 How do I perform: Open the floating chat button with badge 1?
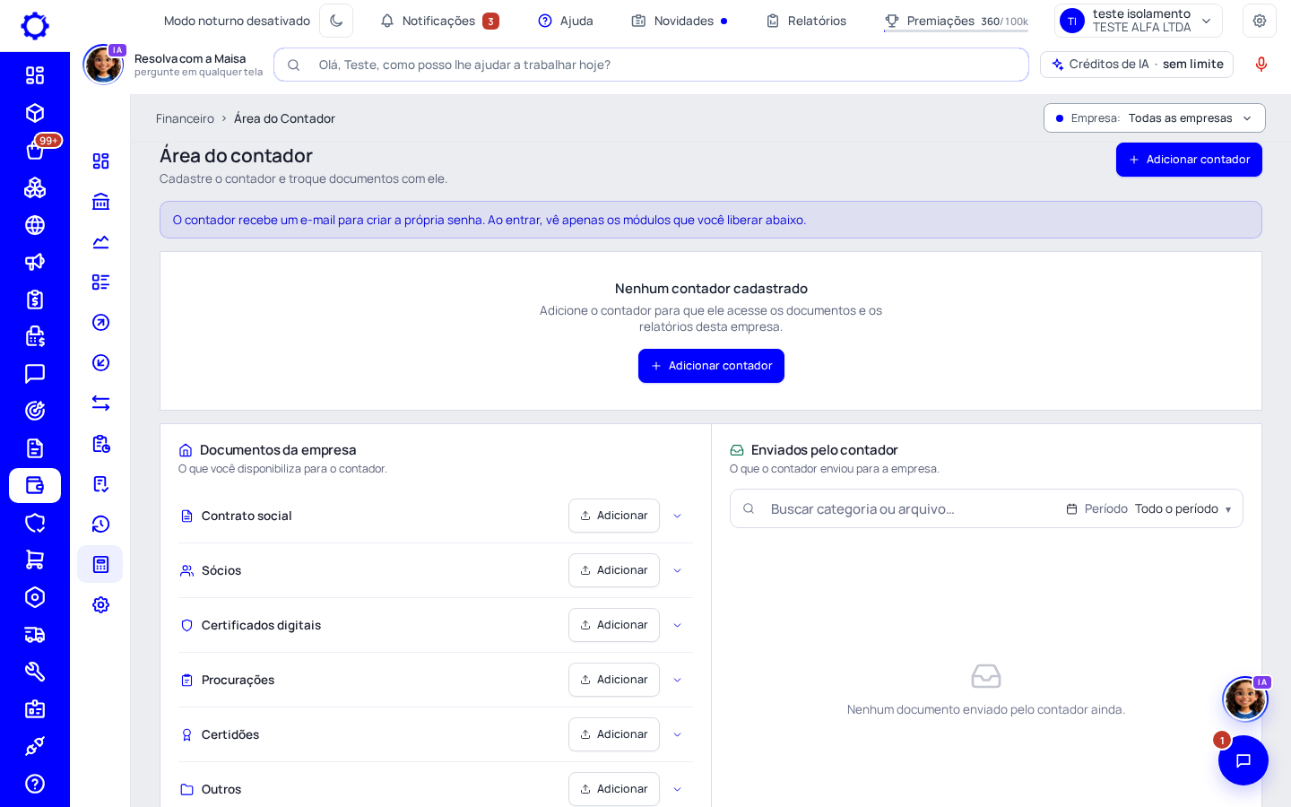pos(1243,760)
